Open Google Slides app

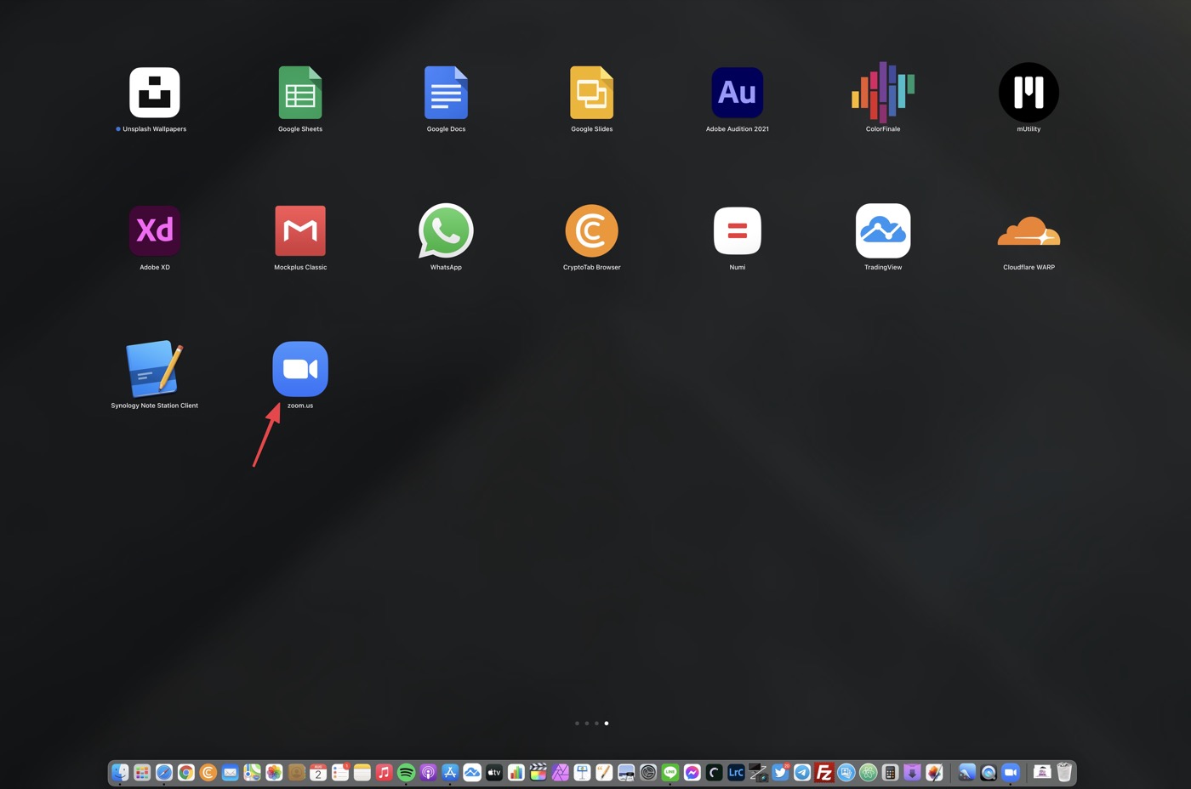pos(591,93)
